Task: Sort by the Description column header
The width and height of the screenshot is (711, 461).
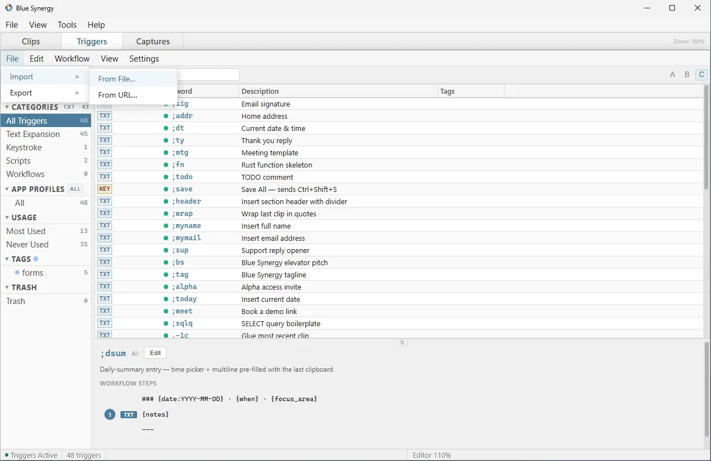Action: pos(338,91)
